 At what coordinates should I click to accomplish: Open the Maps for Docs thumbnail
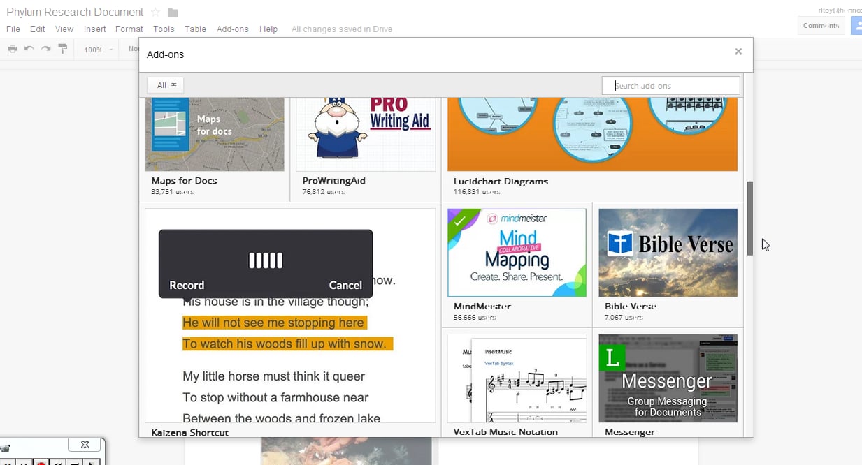[x=215, y=134]
